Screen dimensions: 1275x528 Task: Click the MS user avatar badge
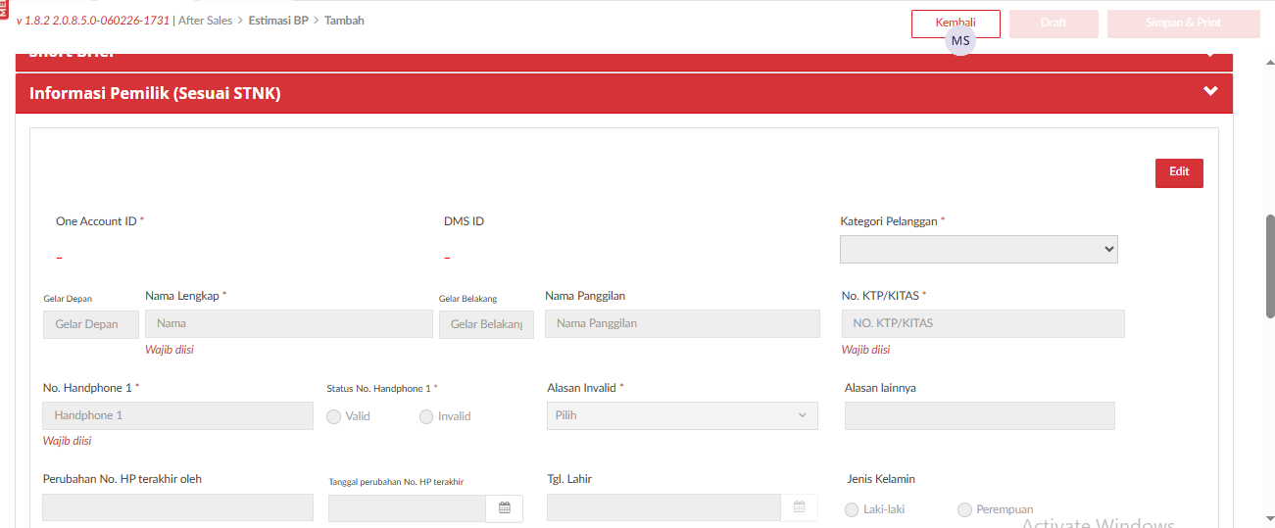point(960,41)
